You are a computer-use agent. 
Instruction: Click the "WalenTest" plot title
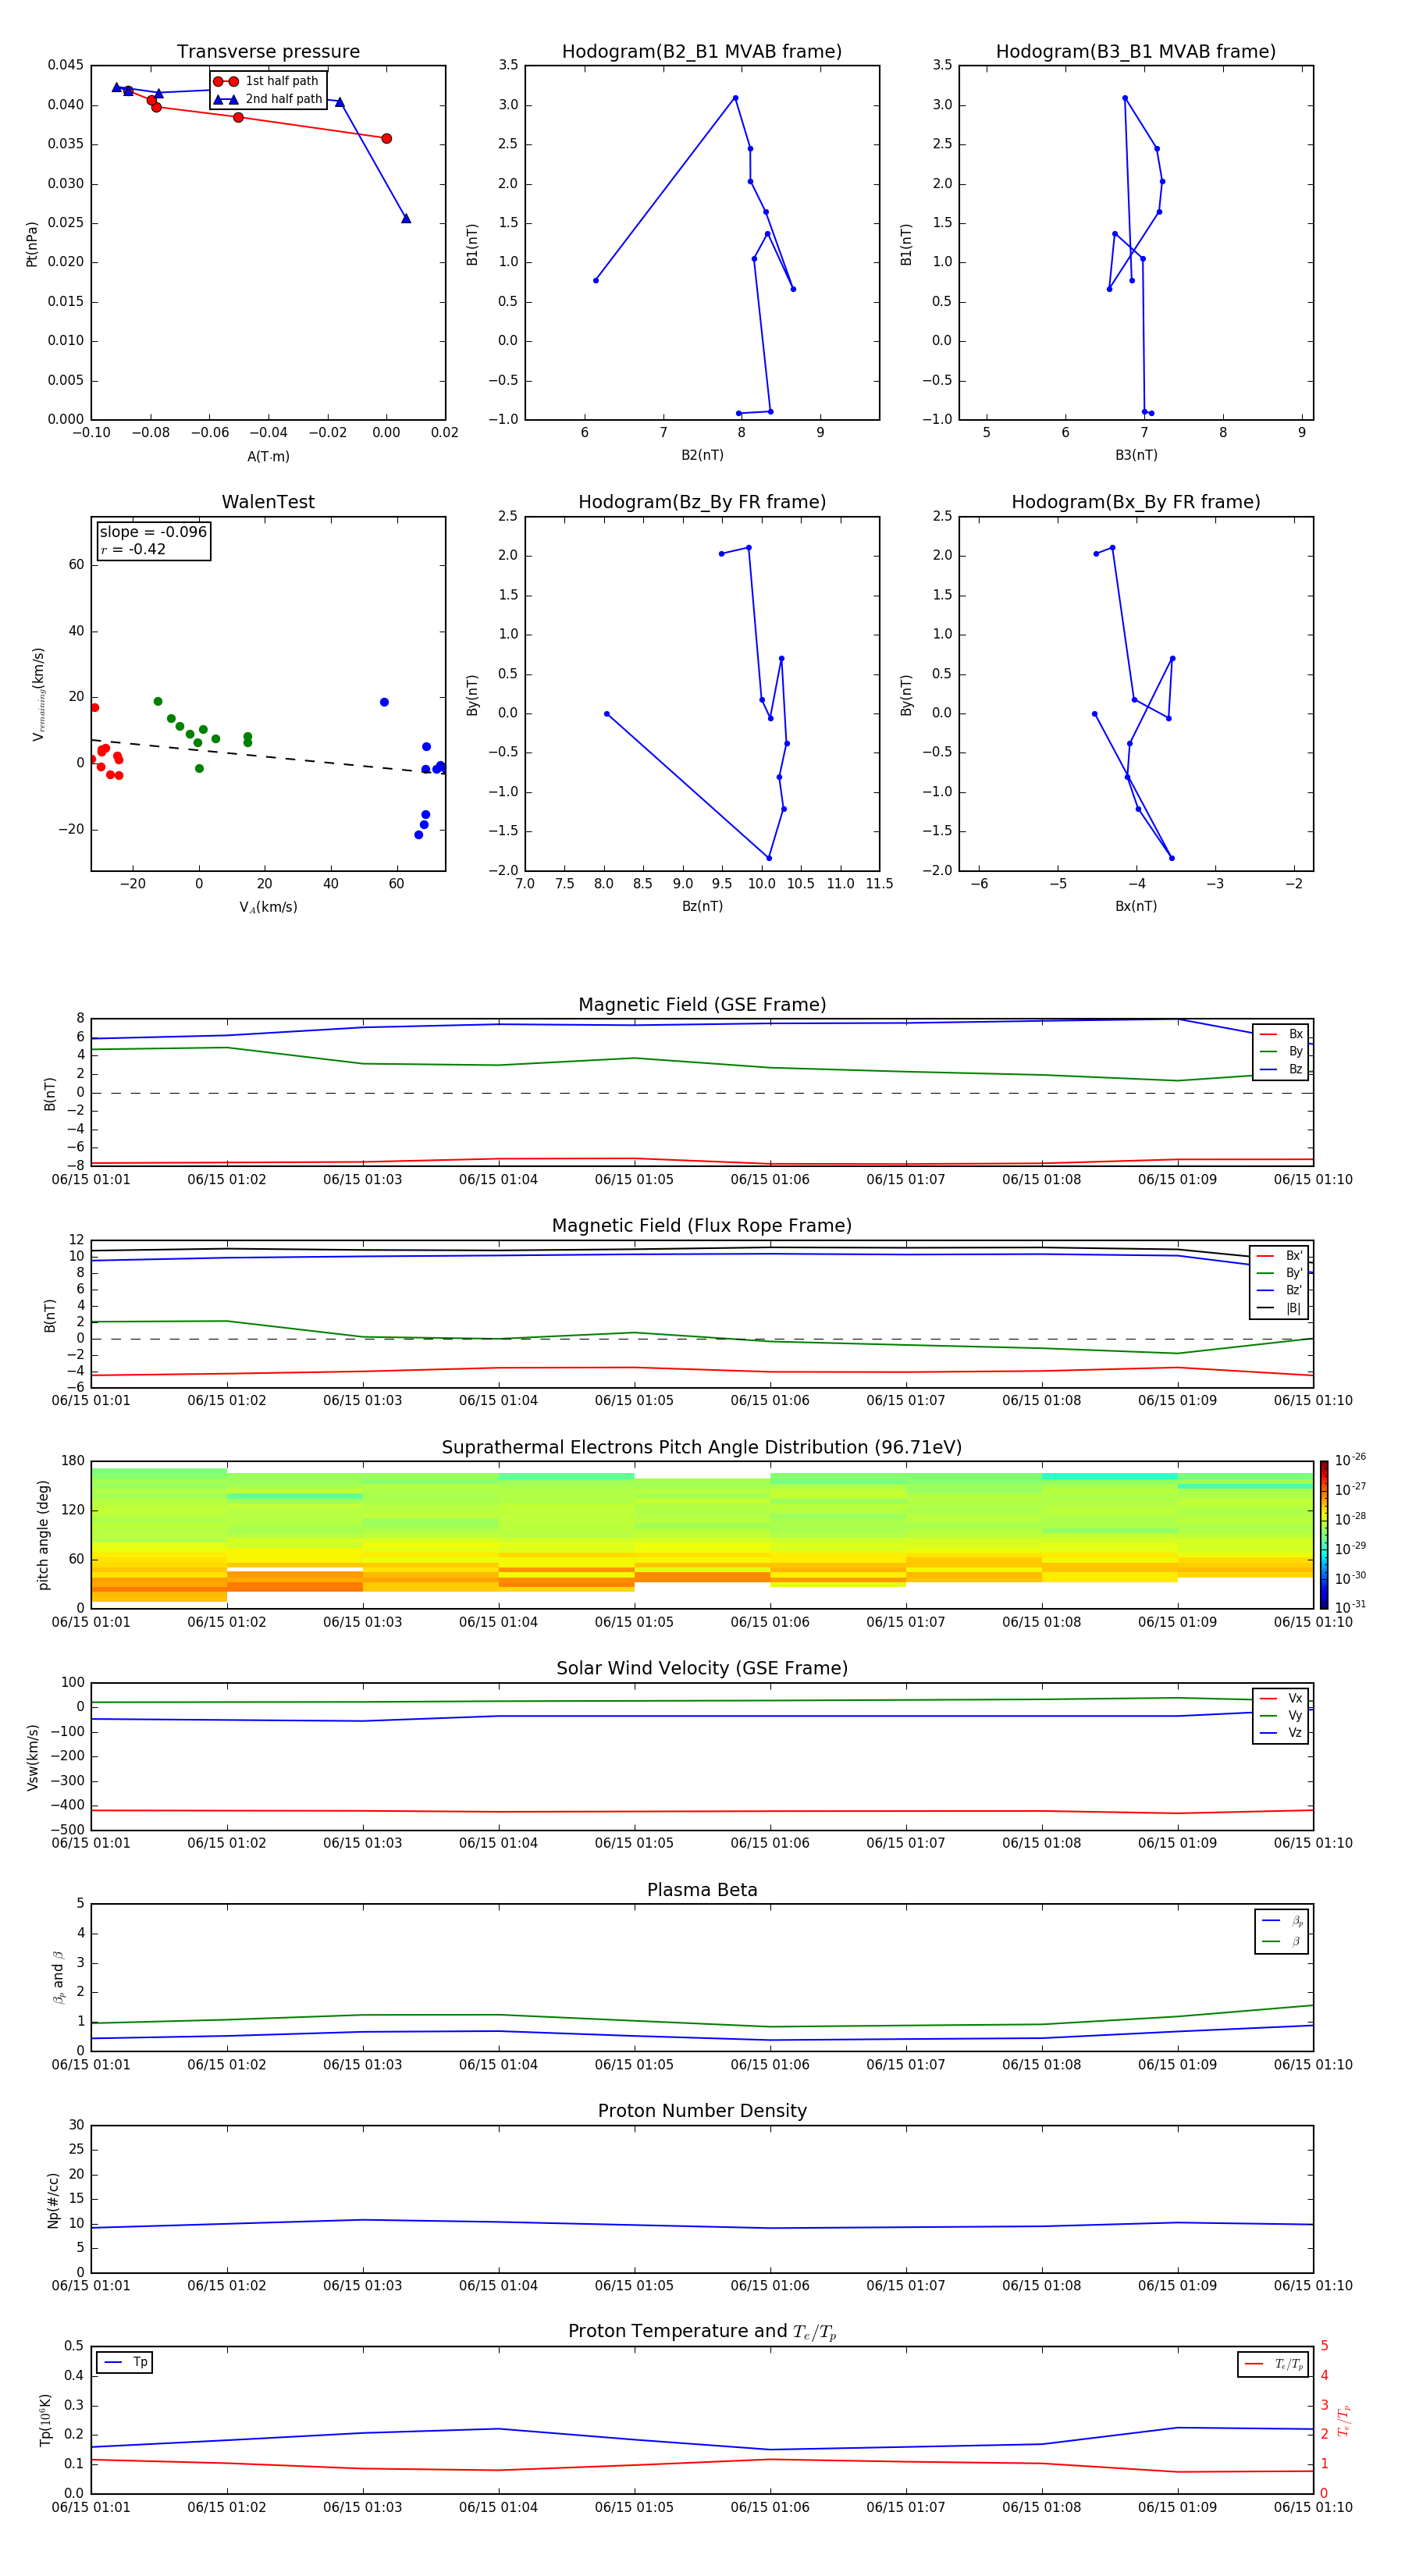tap(268, 502)
